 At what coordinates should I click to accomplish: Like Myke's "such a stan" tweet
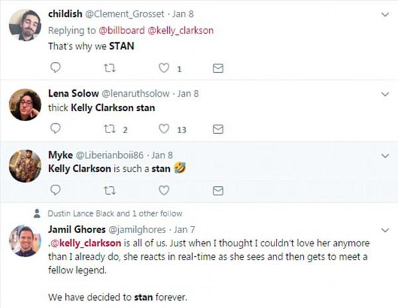pyautogui.click(x=163, y=190)
